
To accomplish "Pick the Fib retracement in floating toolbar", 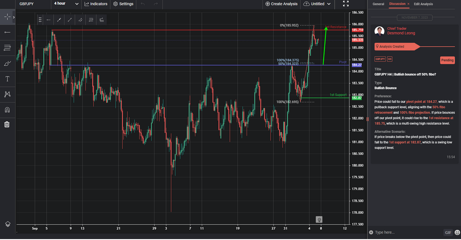I will click(91, 20).
